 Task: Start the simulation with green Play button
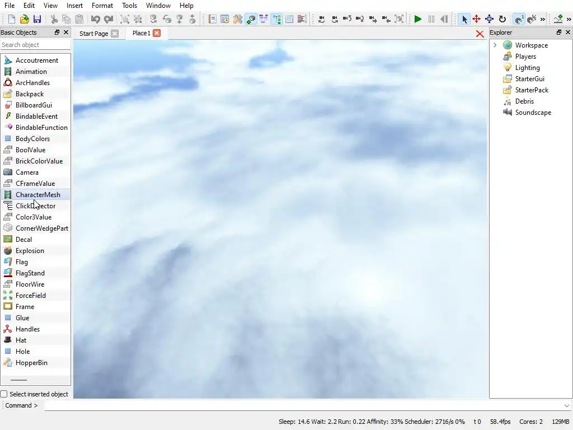coord(418,19)
